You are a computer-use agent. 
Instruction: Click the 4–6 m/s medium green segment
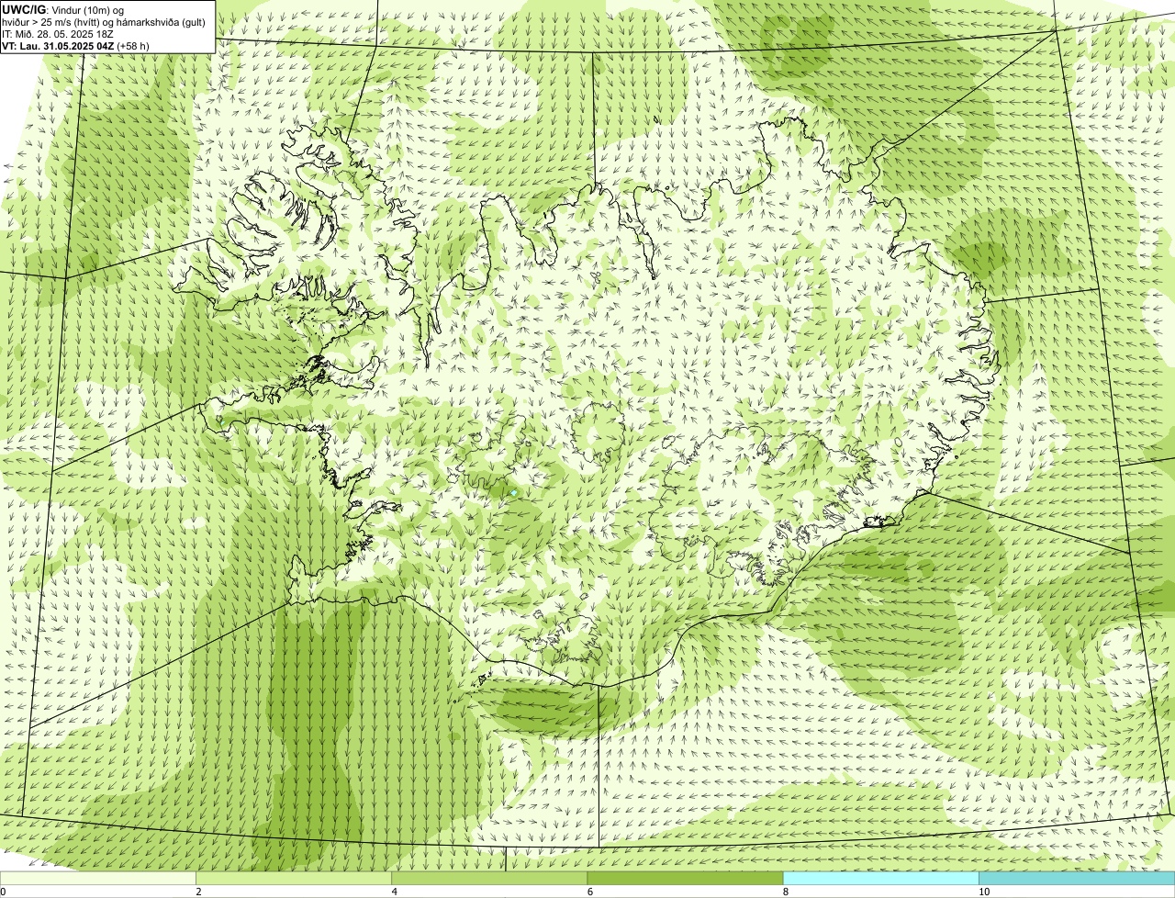coord(489,879)
